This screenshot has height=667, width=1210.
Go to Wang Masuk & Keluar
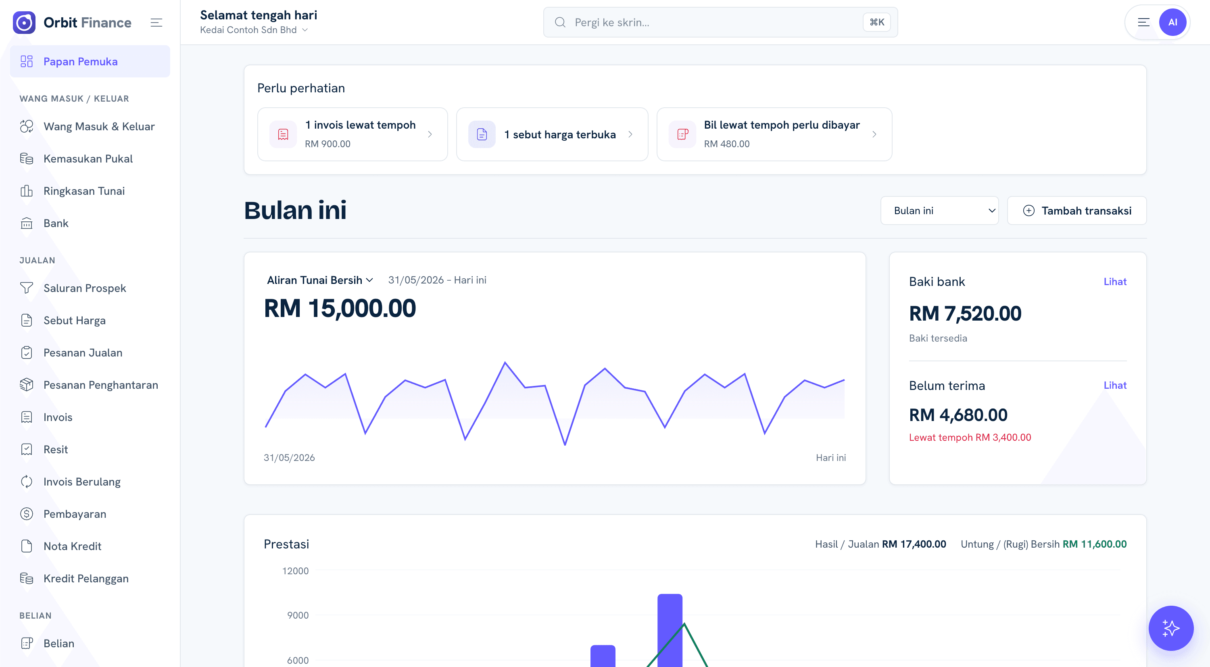click(90, 126)
